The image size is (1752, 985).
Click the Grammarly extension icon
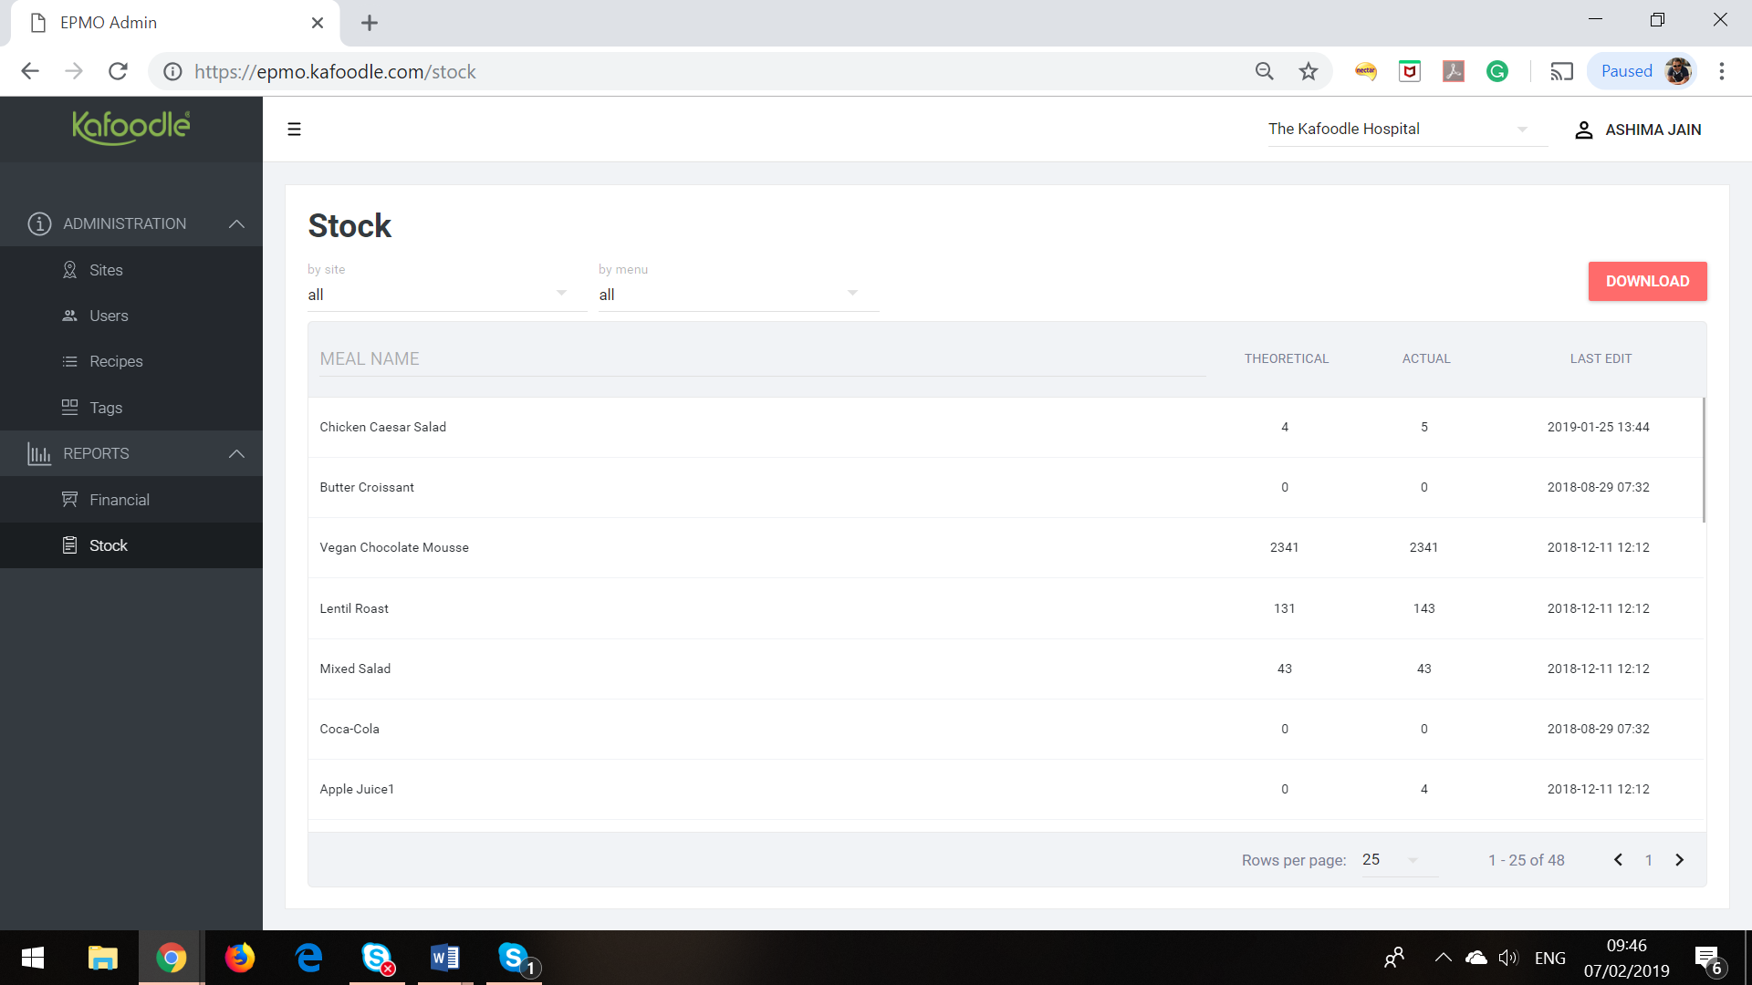tap(1497, 71)
